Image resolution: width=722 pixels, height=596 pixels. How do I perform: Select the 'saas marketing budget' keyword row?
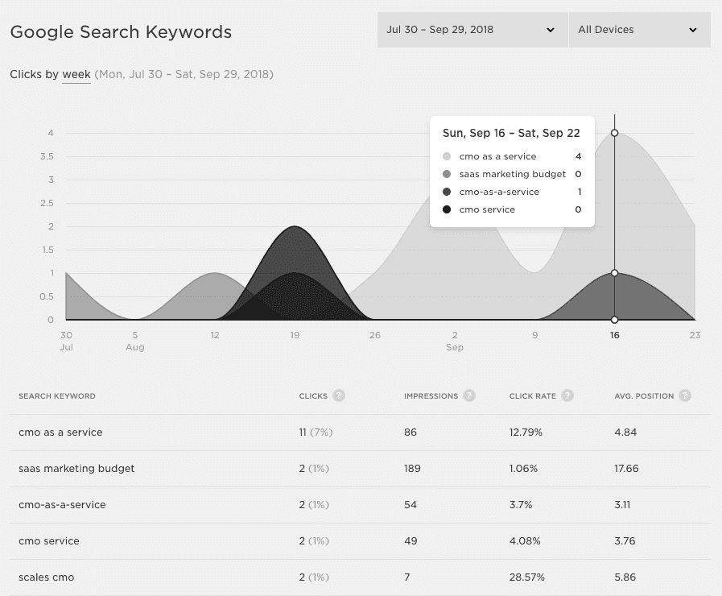tap(76, 469)
